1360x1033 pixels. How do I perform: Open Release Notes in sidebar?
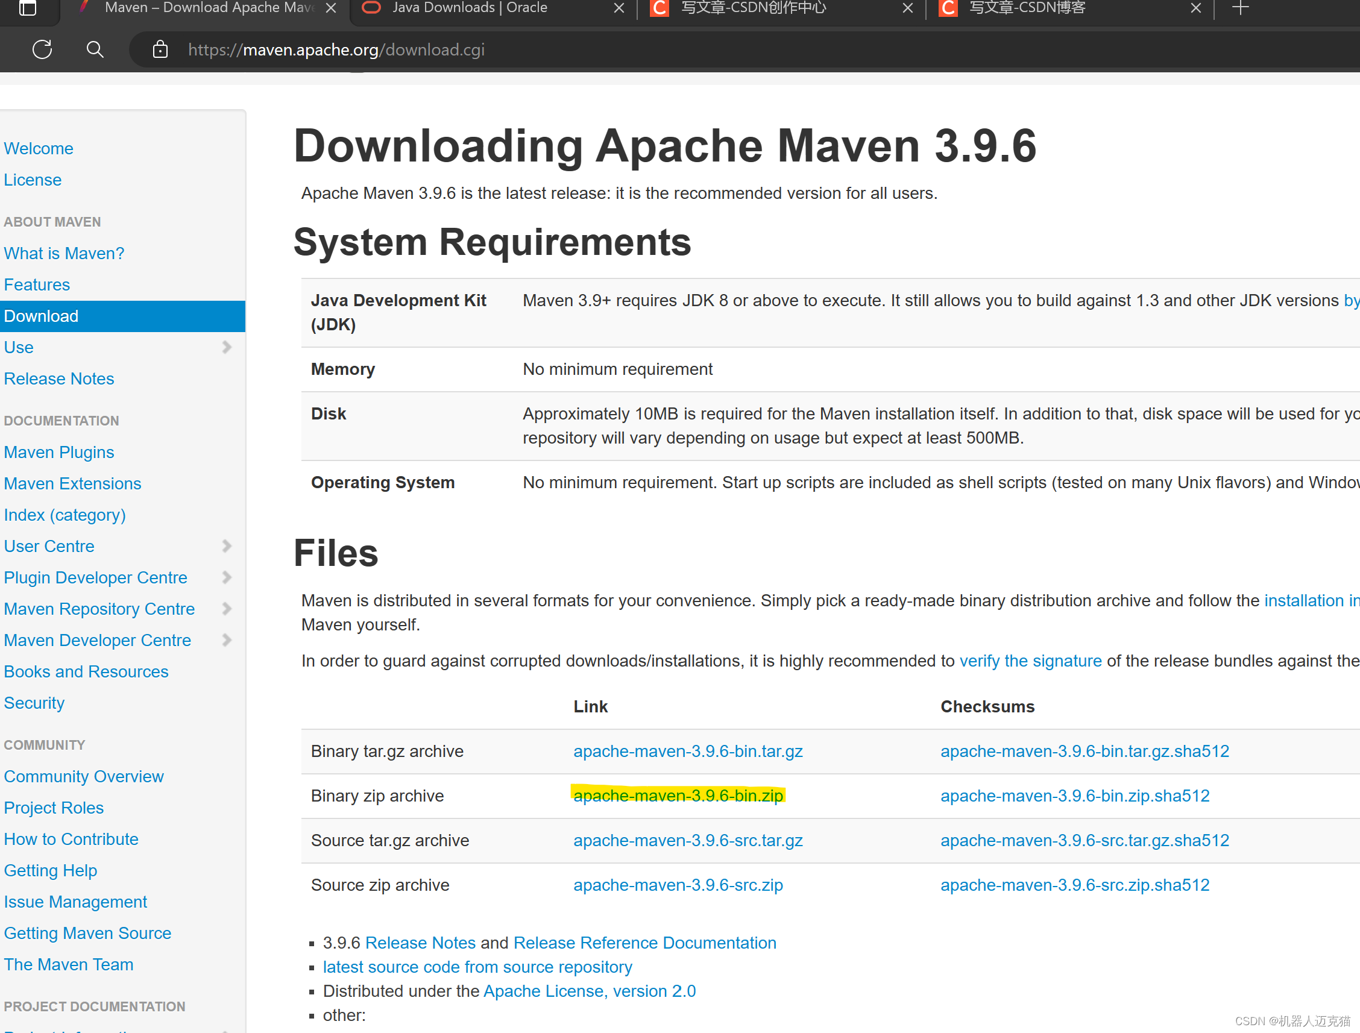tap(59, 378)
